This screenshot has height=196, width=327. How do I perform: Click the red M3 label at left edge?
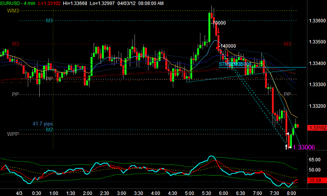click(15, 44)
